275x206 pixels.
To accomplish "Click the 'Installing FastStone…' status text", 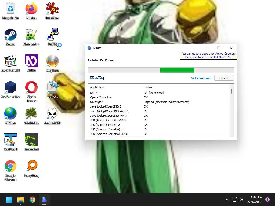I will pyautogui.click(x=102, y=60).
